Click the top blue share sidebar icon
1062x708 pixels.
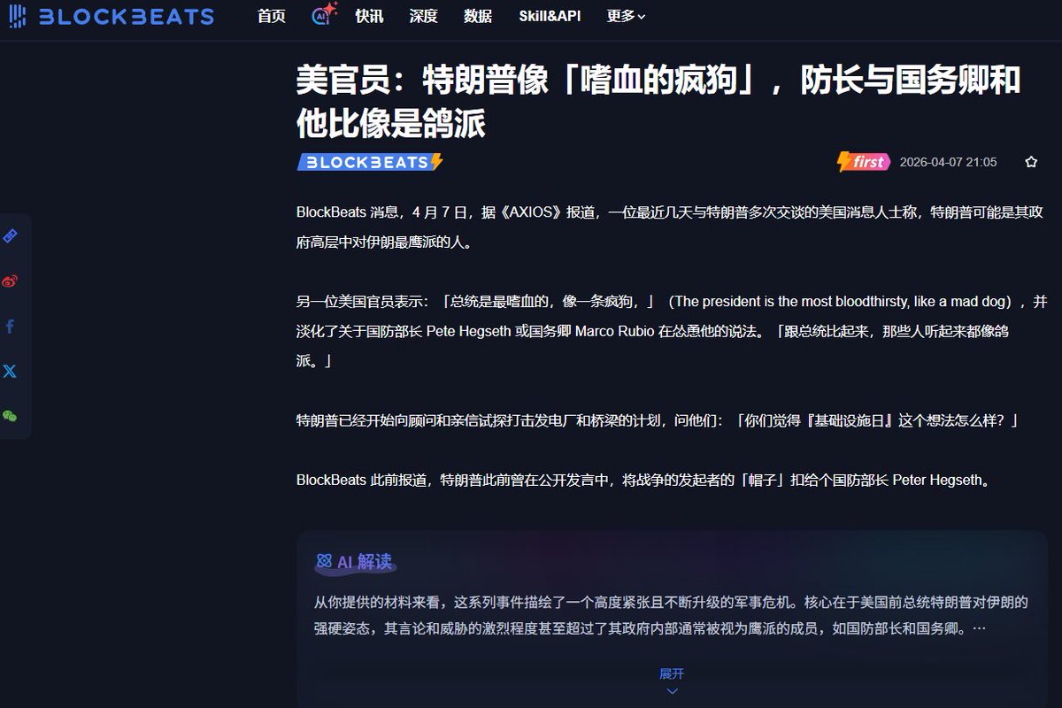(x=10, y=236)
